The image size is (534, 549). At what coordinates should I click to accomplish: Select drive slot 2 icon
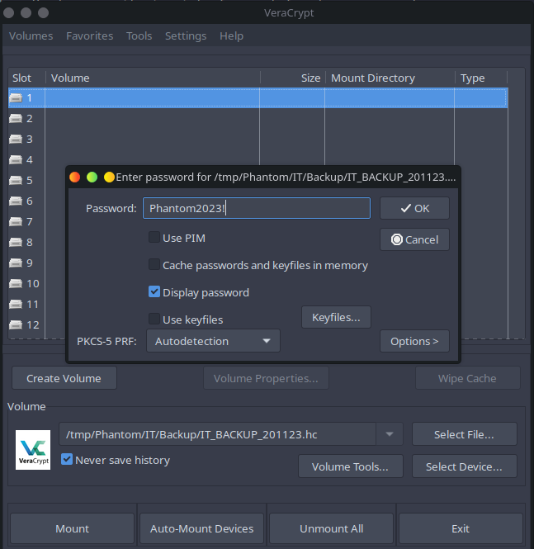click(x=16, y=118)
